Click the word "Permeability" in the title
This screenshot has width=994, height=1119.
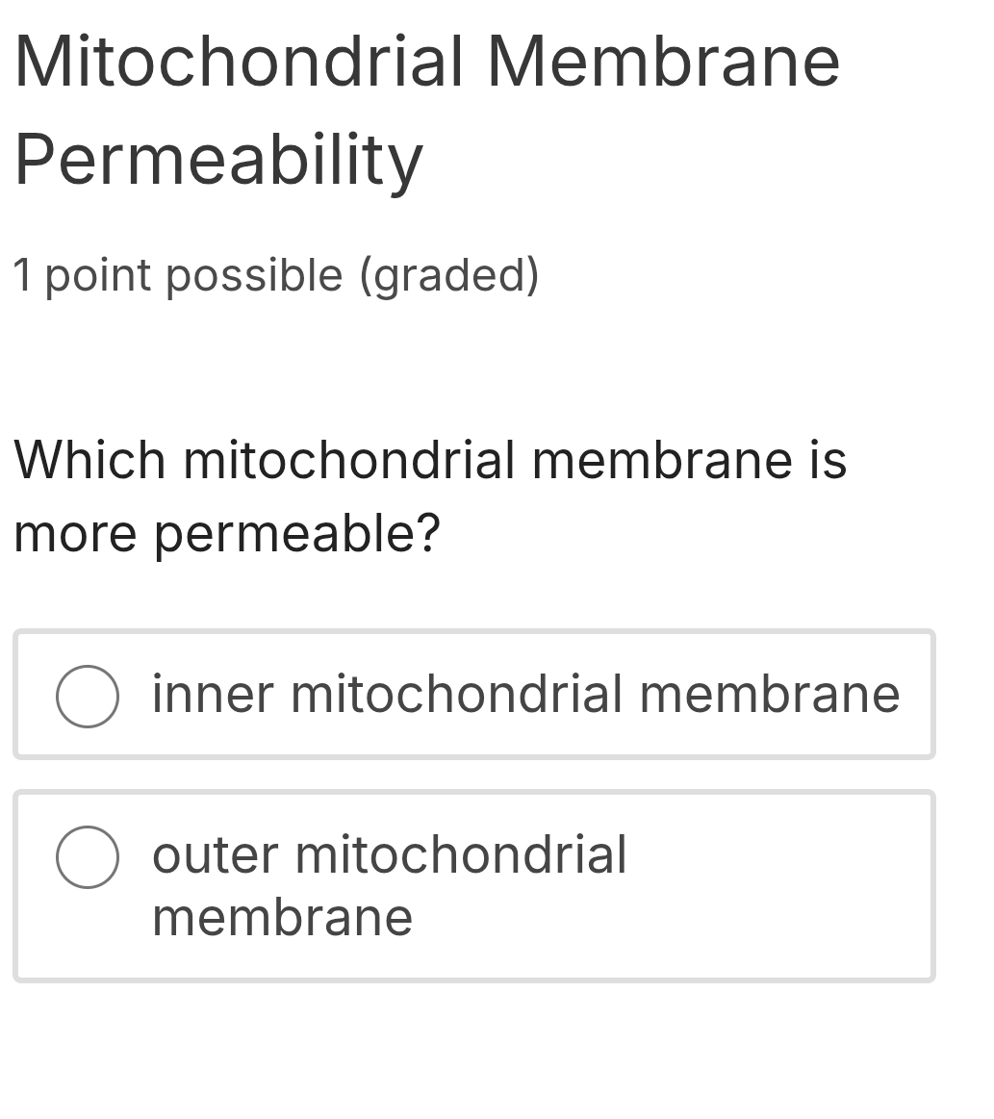click(218, 160)
